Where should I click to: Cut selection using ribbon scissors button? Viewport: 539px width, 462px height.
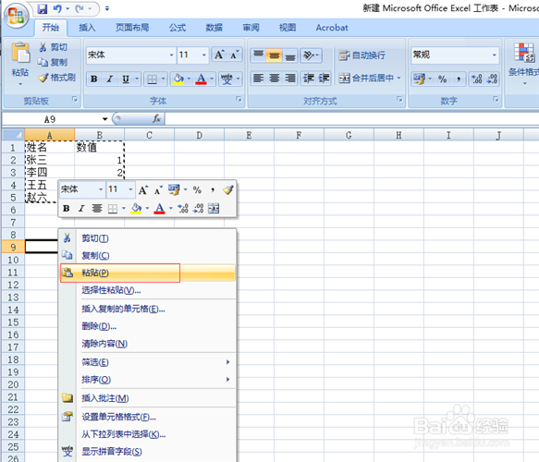(x=53, y=47)
